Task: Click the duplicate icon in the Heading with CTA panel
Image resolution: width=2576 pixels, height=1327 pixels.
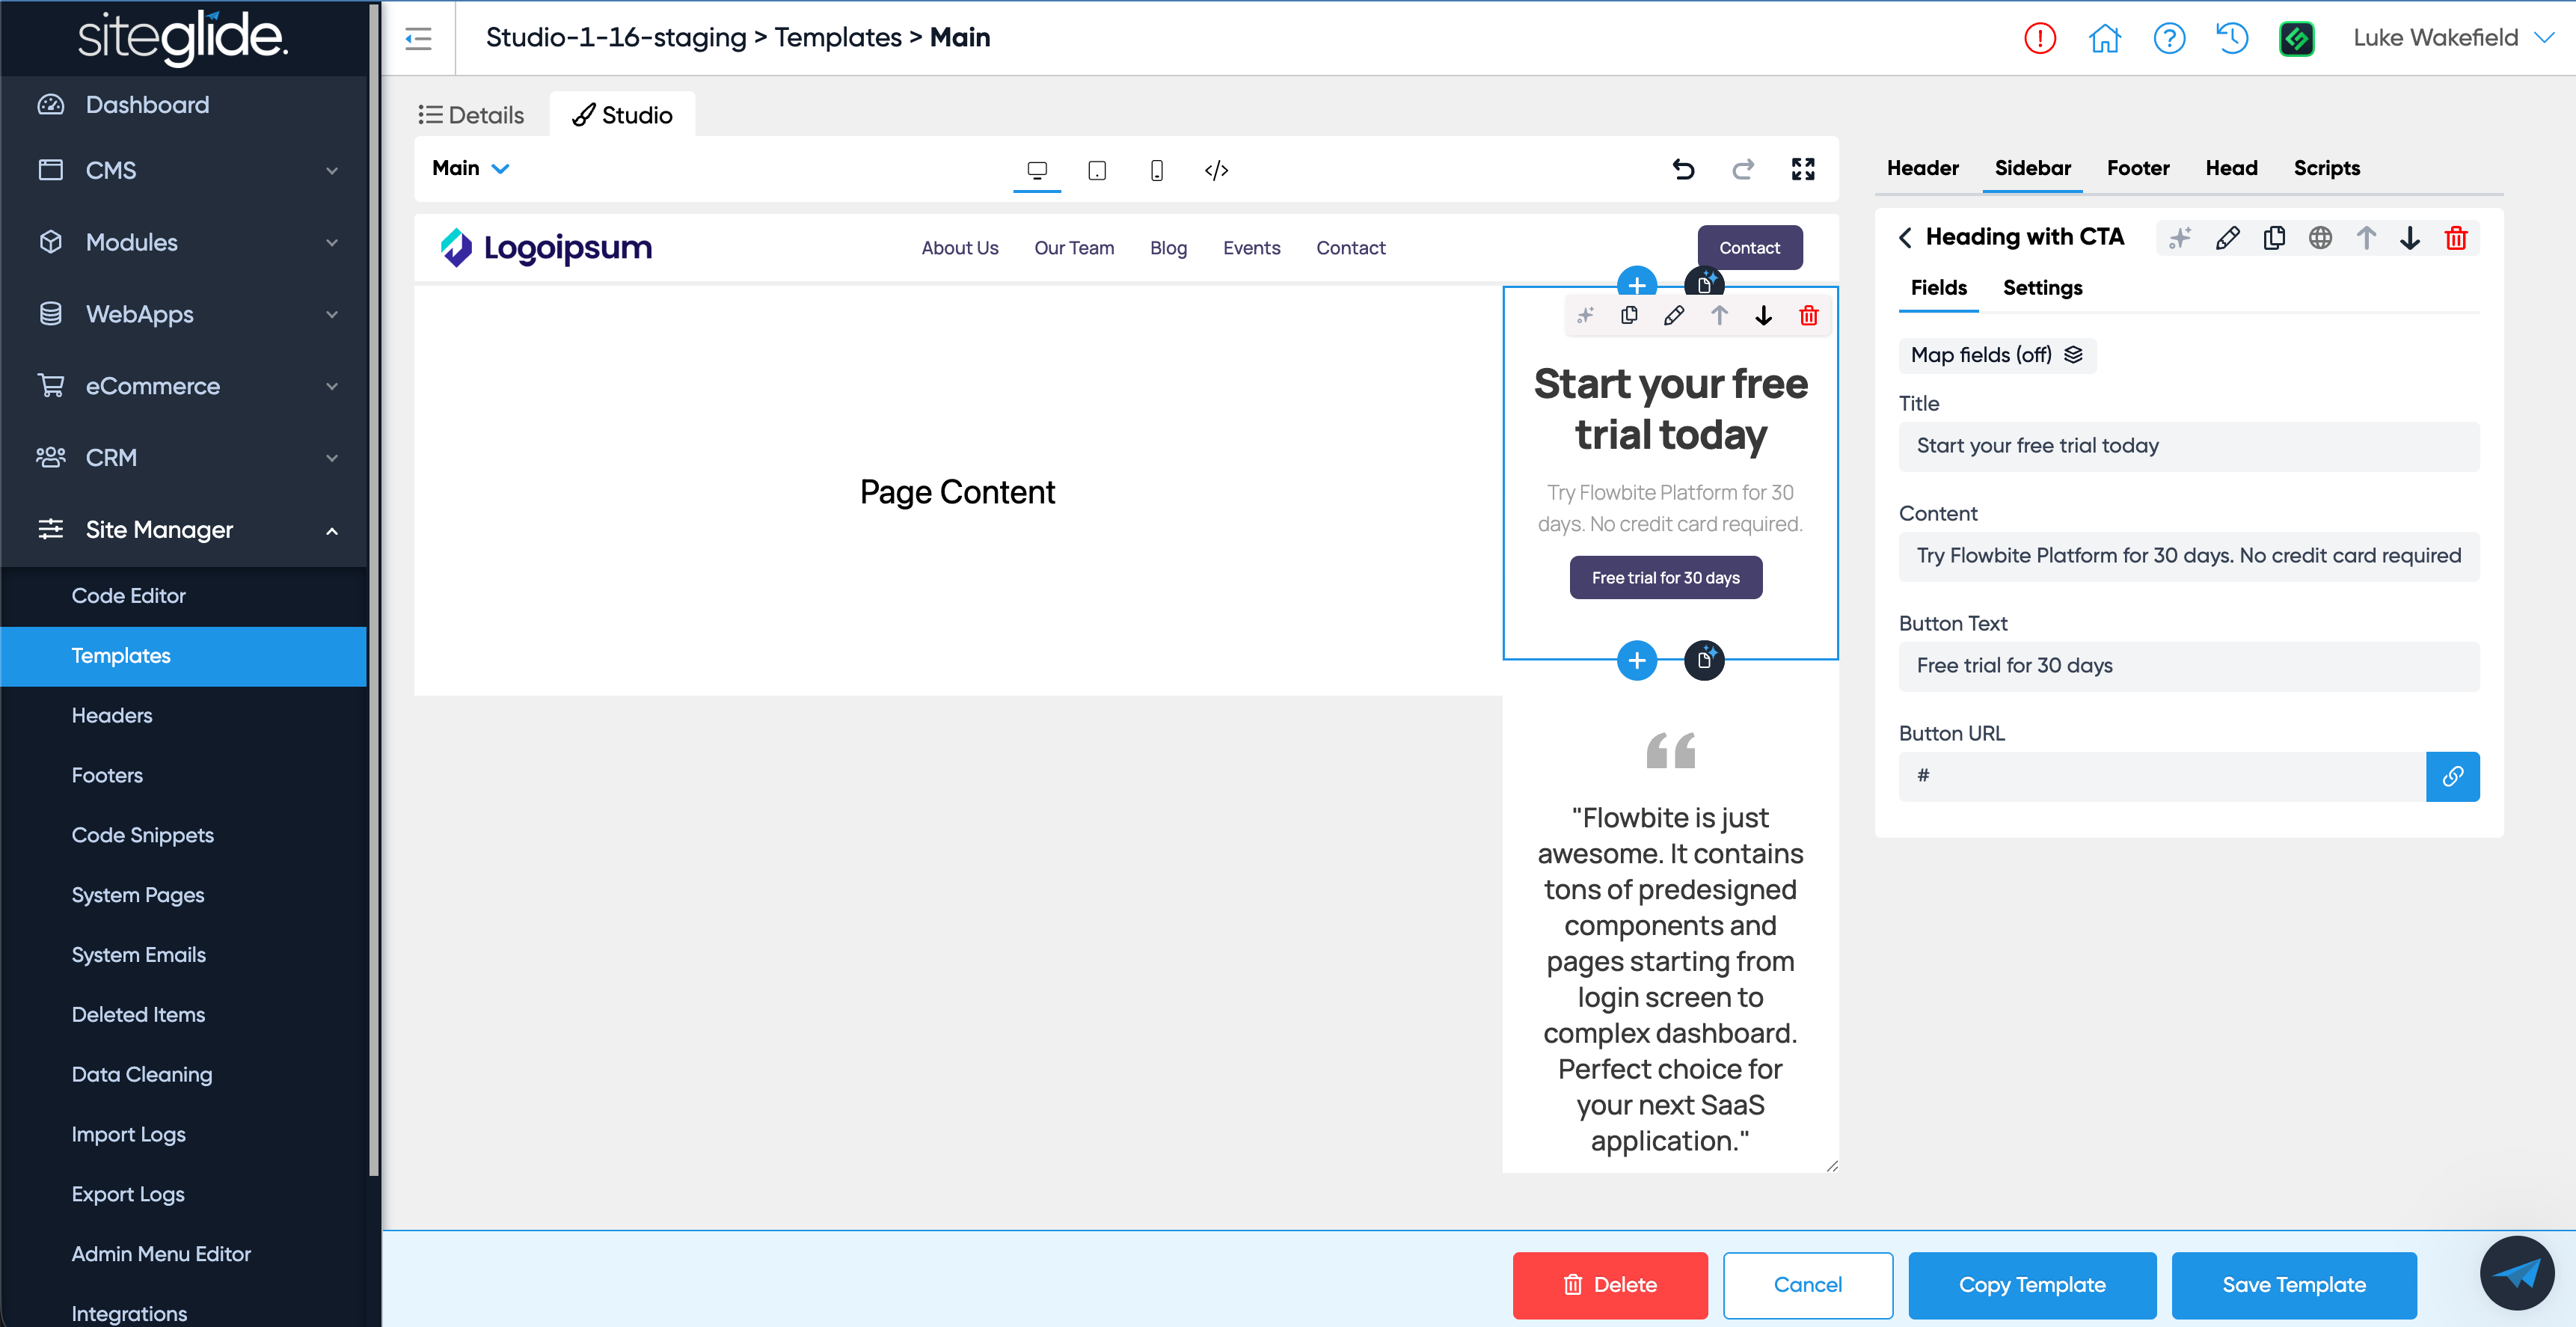Action: coord(2274,238)
